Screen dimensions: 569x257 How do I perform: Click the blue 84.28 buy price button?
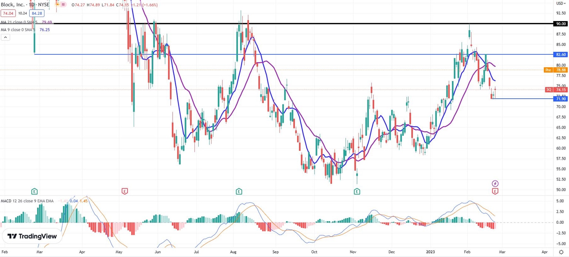[36, 14]
